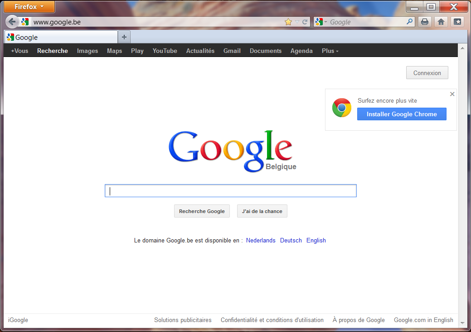This screenshot has width=471, height=332.
Task: Switch language to Deutsch
Action: 291,240
